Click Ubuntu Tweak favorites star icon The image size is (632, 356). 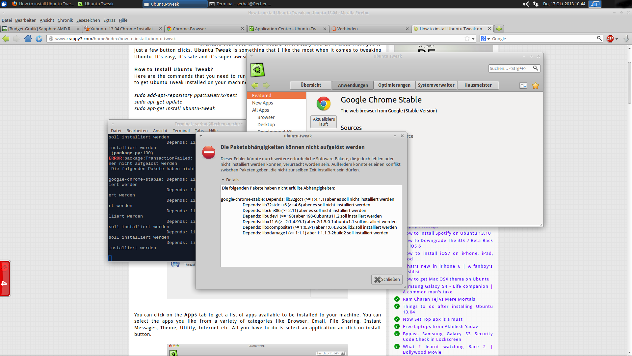[536, 86]
